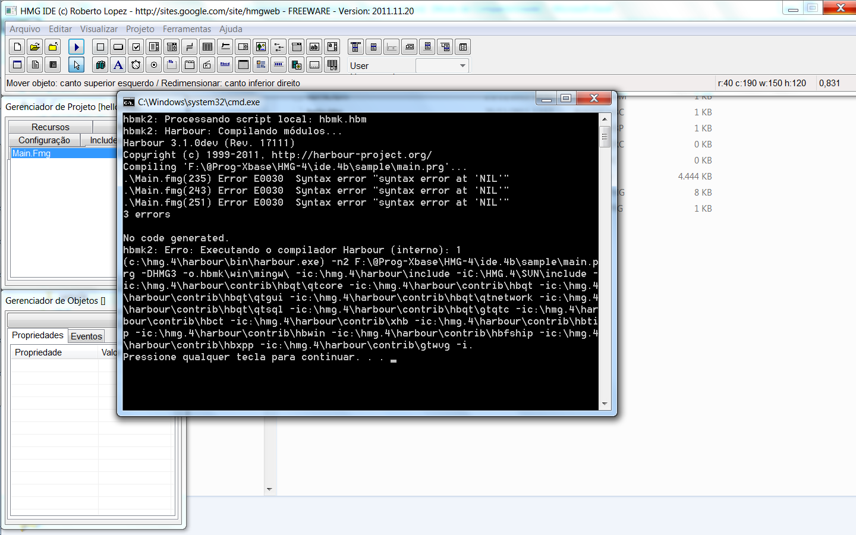This screenshot has height=535, width=856.
Task: Pick the TextBox 'ab' control
Action: point(314,47)
